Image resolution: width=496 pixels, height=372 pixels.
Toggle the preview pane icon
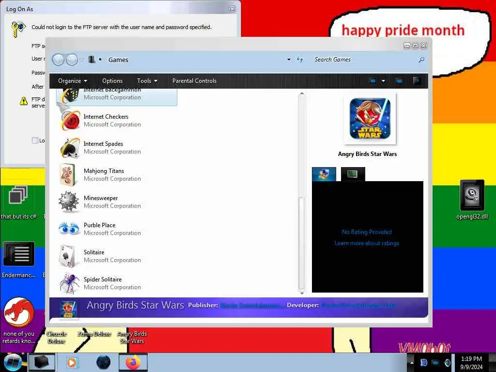(399, 81)
